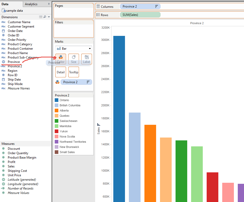
Task: Select the Sales measure
Action: pyautogui.click(x=11, y=166)
